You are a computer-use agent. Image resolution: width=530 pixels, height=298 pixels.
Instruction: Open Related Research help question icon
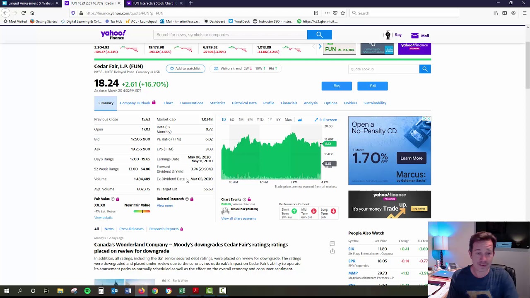187,199
